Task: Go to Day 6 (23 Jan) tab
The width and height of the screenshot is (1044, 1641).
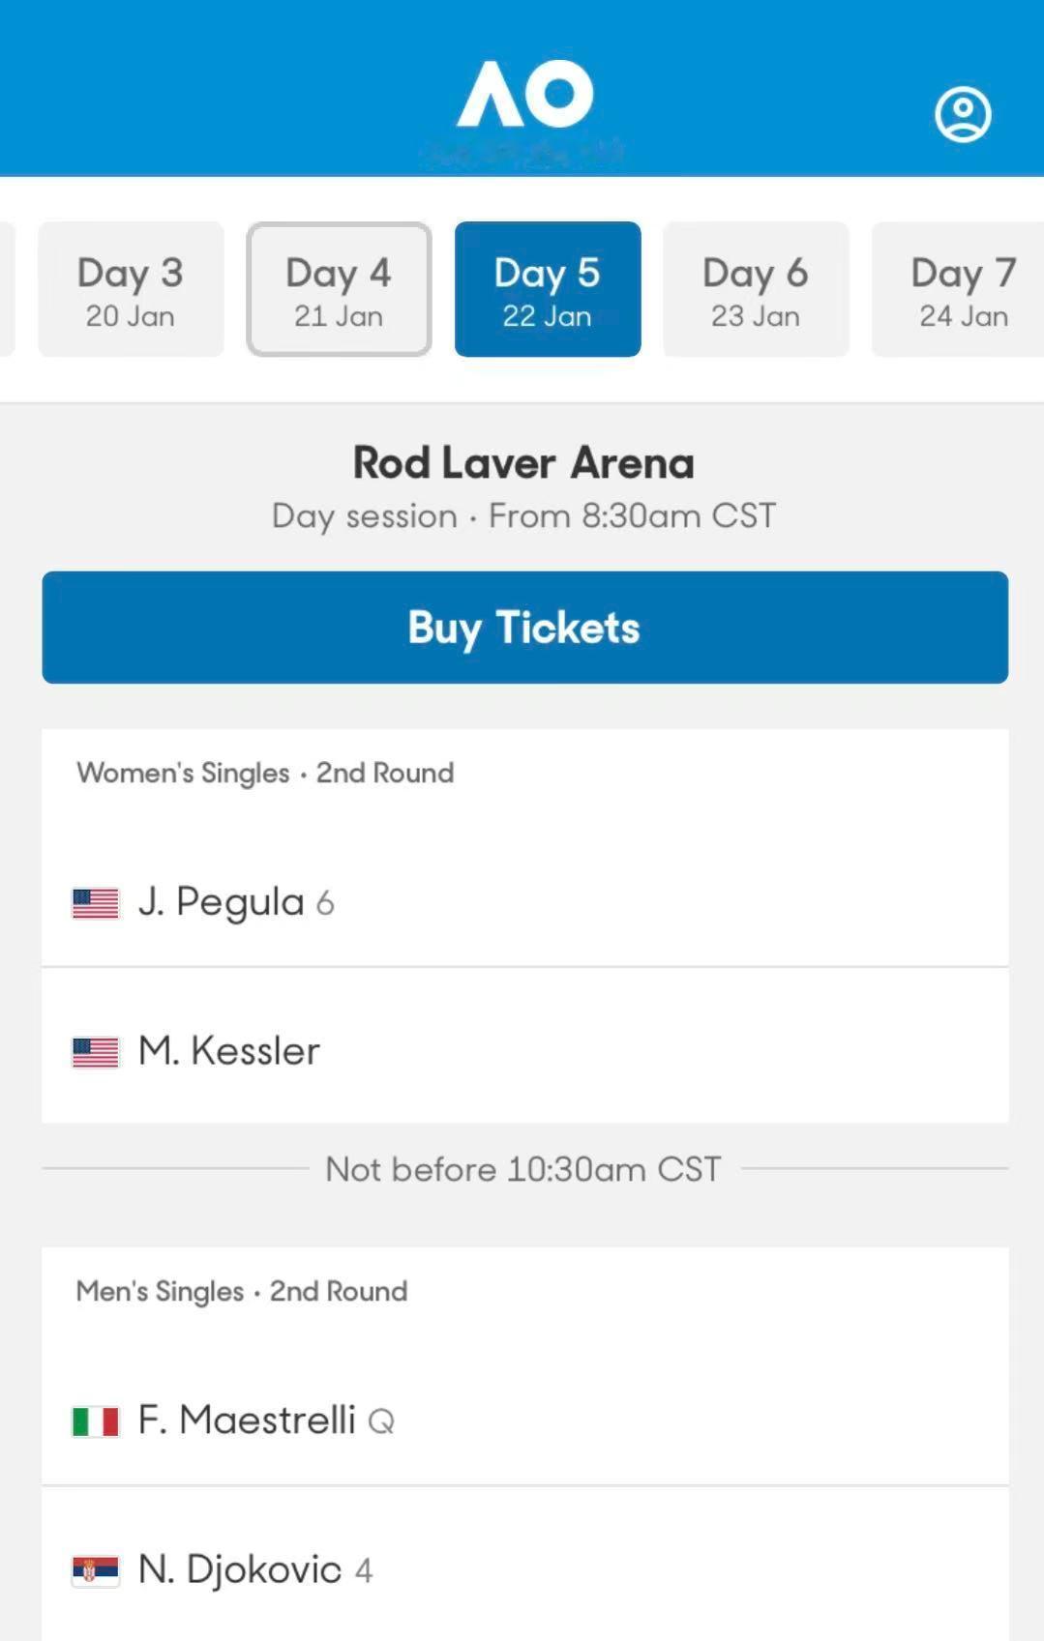Action: tap(756, 289)
